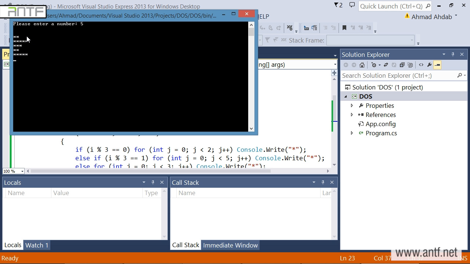
Task: Click Sync with Active Document icon
Action: point(386,65)
